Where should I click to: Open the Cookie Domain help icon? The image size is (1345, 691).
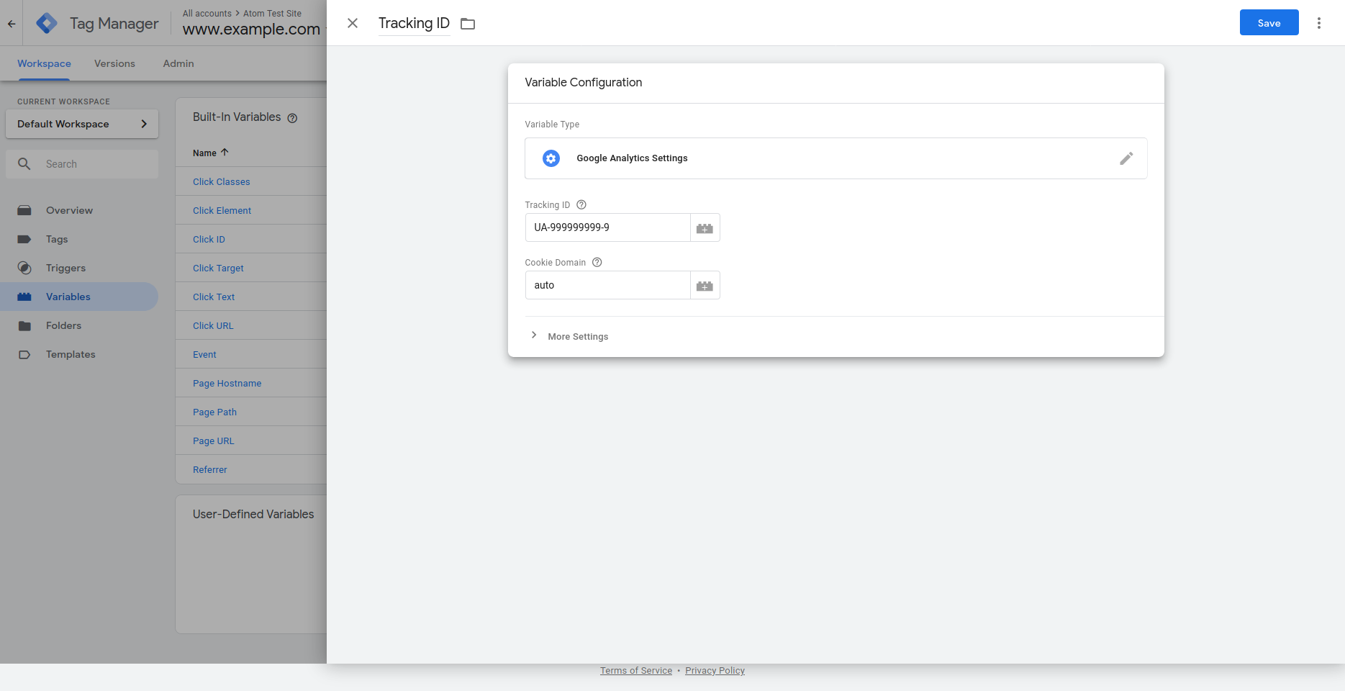(x=597, y=263)
